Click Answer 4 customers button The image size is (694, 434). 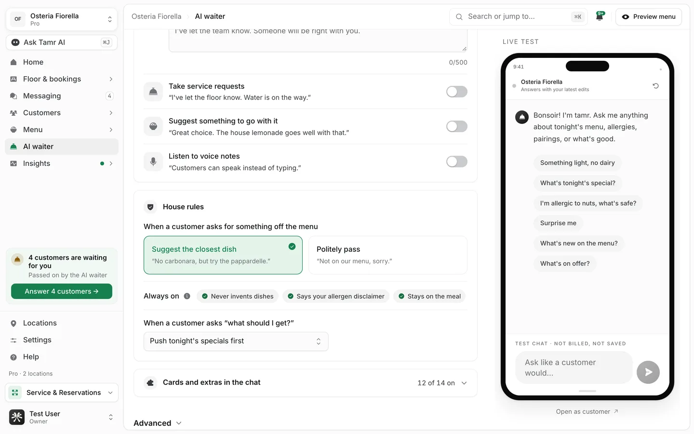[x=62, y=291]
